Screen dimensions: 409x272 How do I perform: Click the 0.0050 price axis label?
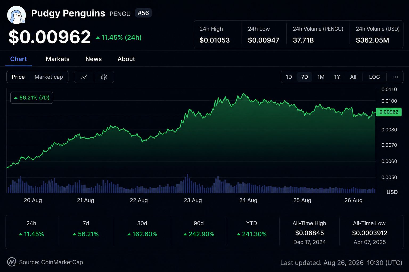click(389, 177)
